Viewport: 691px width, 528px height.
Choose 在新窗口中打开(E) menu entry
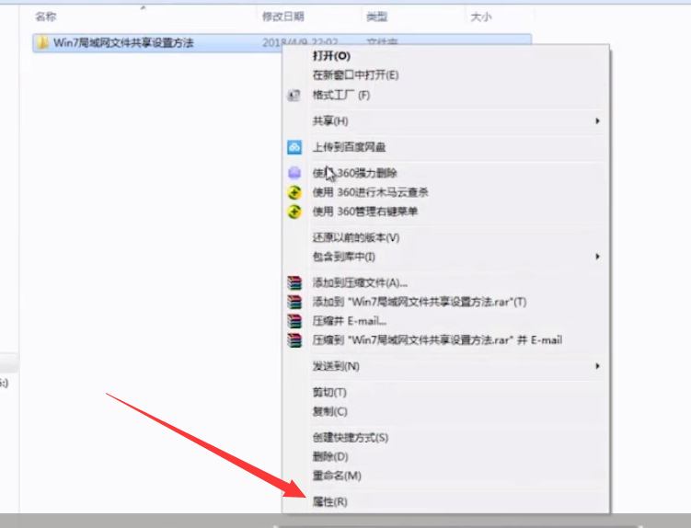(x=355, y=75)
